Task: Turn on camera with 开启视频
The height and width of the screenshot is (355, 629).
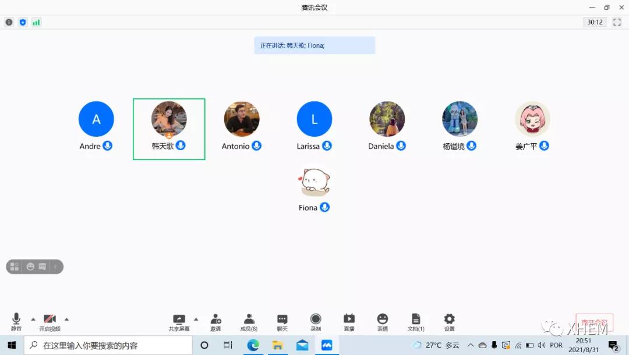Action: [50, 322]
